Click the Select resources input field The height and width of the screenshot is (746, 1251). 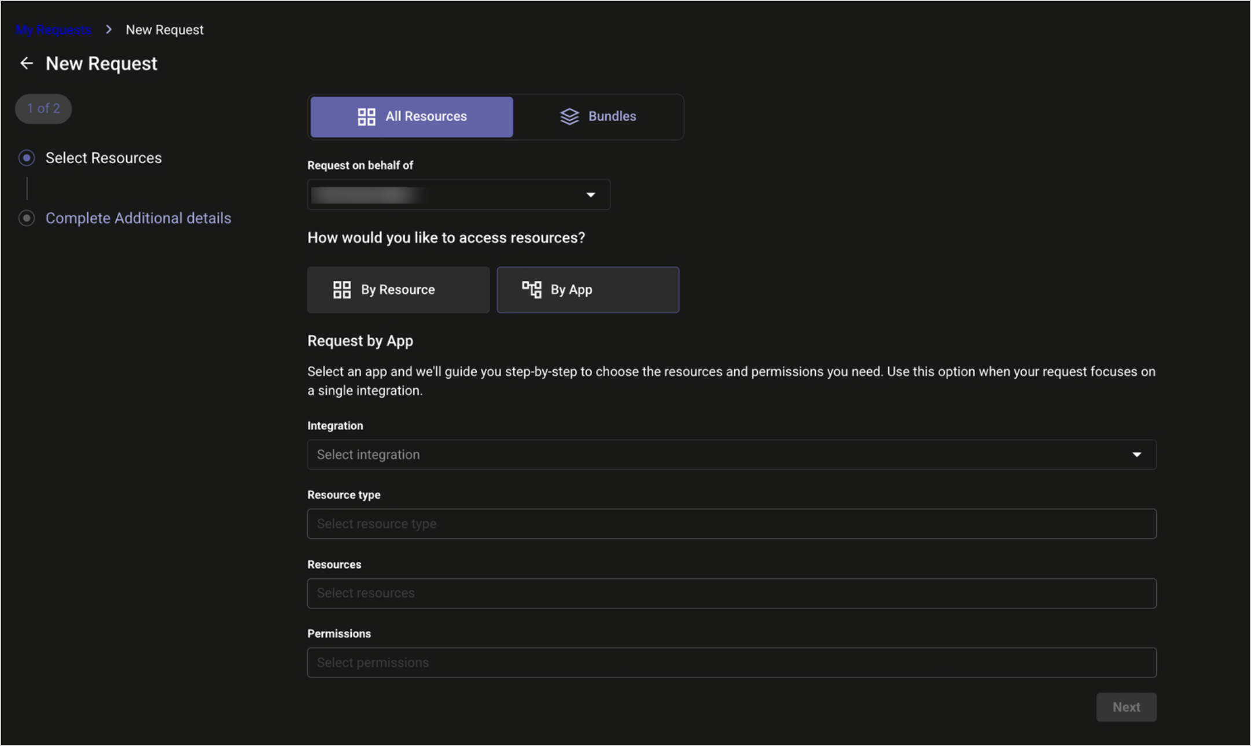(x=731, y=593)
